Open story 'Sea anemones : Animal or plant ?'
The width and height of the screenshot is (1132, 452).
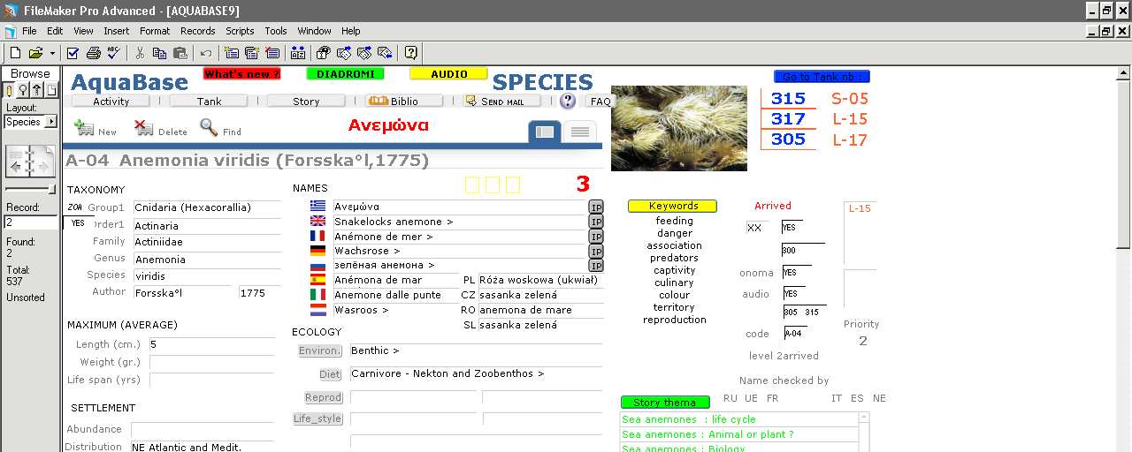[x=739, y=434]
